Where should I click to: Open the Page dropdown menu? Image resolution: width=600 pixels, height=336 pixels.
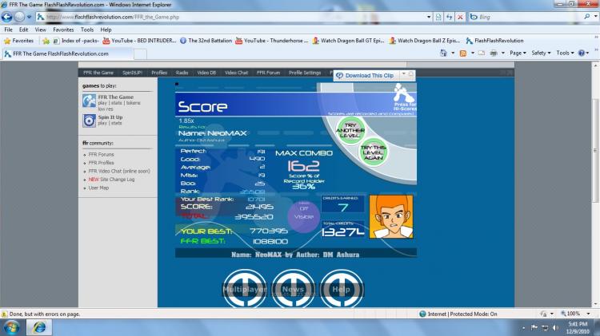518,53
